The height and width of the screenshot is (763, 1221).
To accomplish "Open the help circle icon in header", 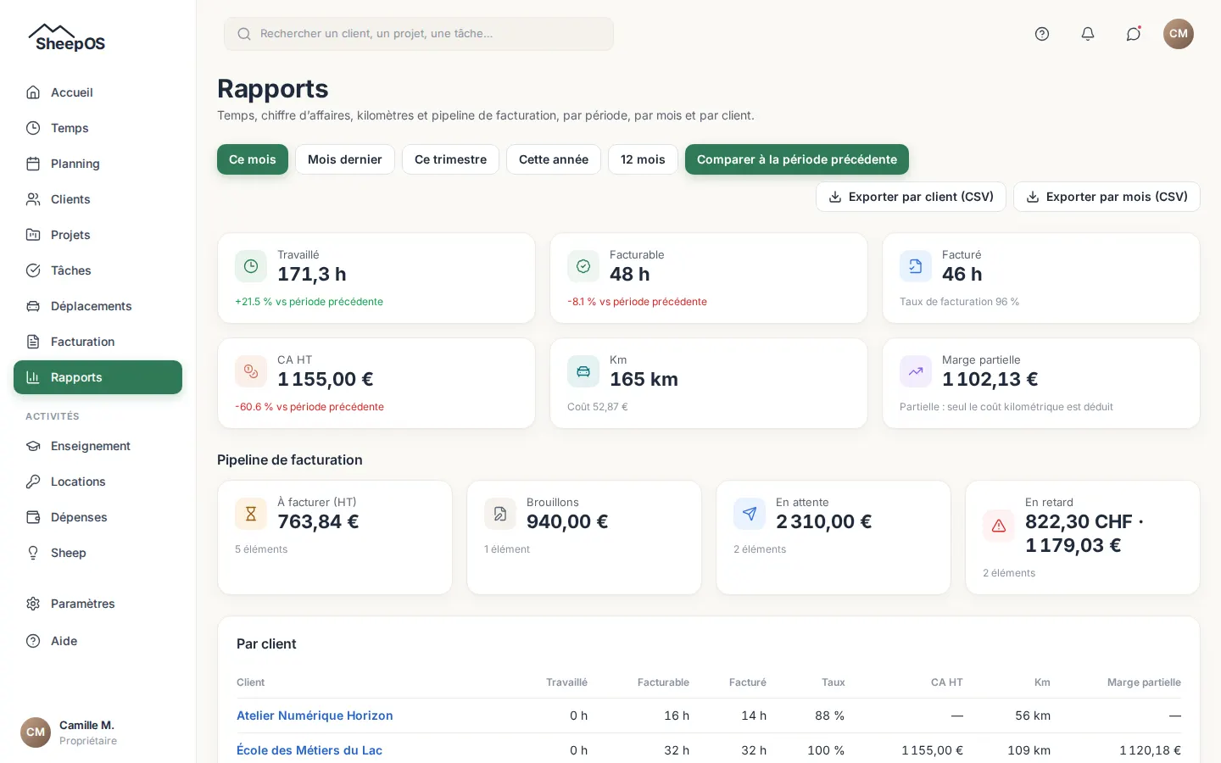I will point(1042,34).
